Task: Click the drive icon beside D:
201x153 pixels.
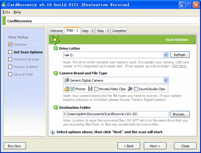Action: 67,55
